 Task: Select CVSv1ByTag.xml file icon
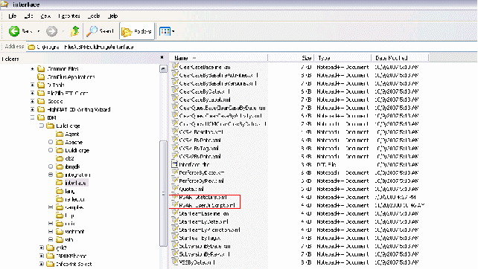(175, 148)
